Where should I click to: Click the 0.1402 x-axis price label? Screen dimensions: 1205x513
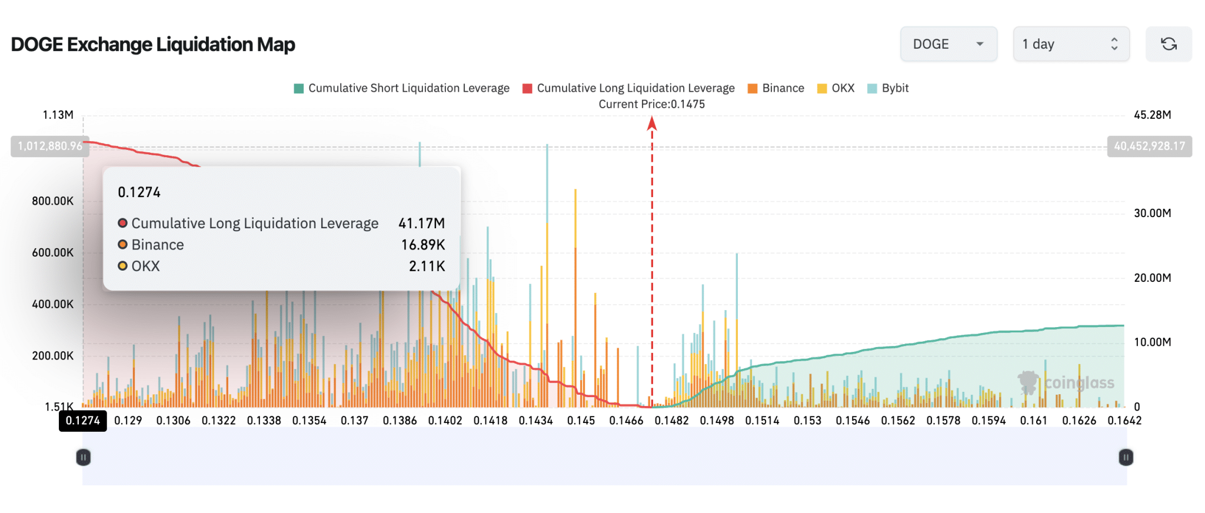[x=445, y=421]
